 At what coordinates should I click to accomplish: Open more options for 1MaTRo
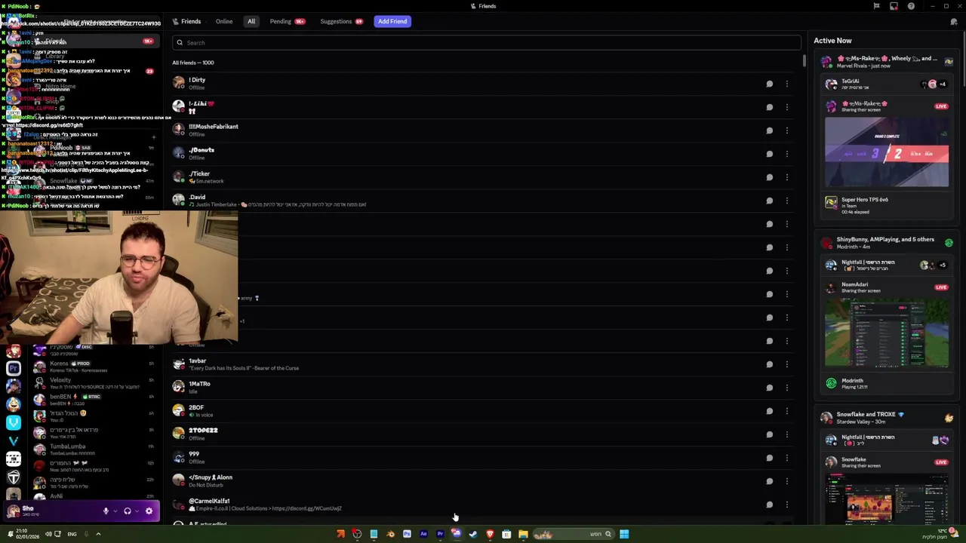tap(786, 388)
